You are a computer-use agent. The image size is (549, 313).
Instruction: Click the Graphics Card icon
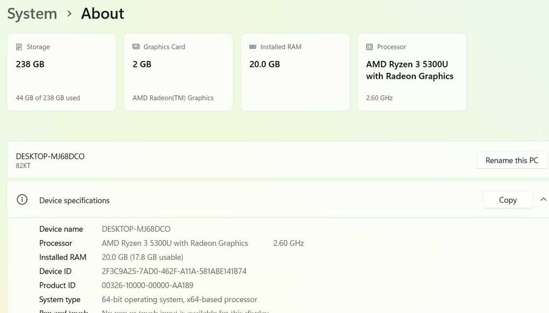(x=136, y=47)
